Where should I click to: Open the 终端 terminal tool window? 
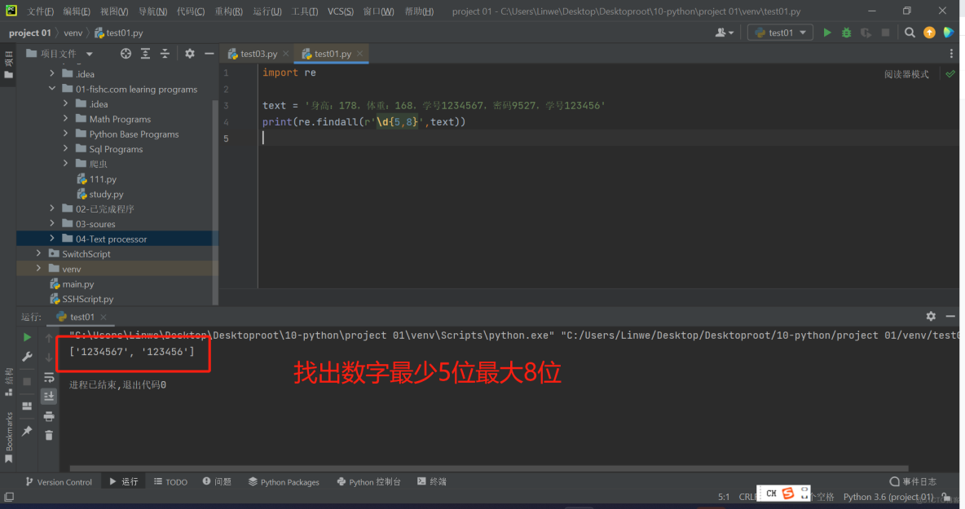pos(431,482)
